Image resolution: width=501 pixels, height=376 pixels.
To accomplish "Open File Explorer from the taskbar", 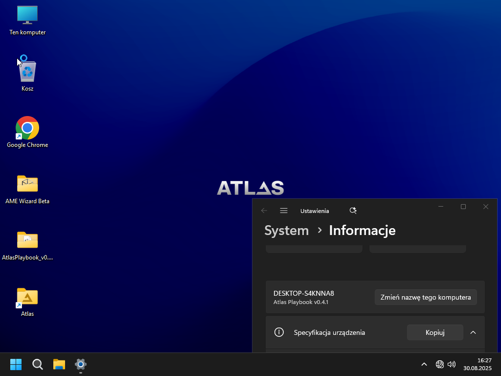I will (x=59, y=364).
